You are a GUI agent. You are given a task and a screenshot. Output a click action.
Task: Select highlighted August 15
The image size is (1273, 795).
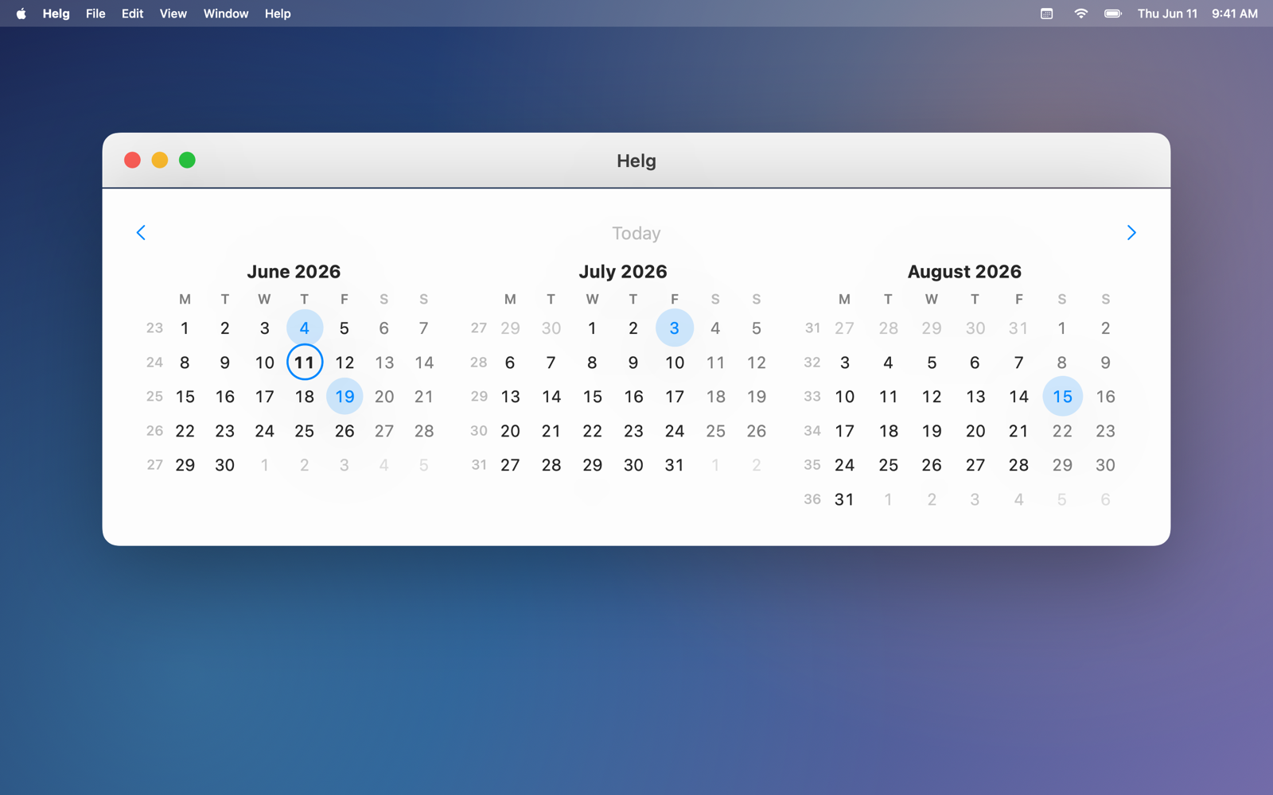coord(1062,397)
